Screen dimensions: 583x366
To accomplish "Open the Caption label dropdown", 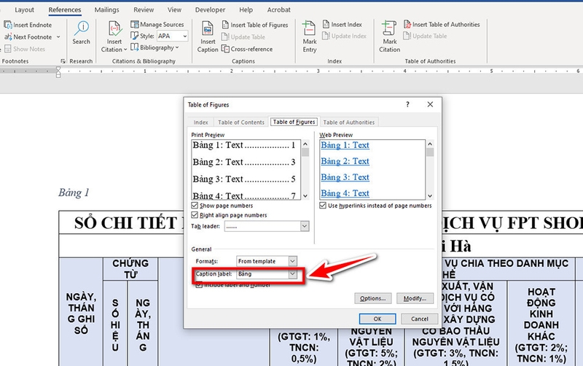I will coord(293,274).
